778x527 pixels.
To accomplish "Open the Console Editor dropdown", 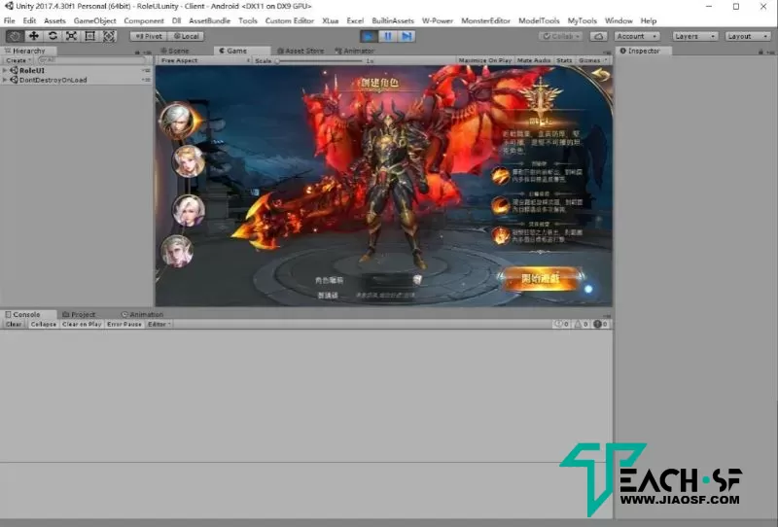I will pyautogui.click(x=159, y=324).
